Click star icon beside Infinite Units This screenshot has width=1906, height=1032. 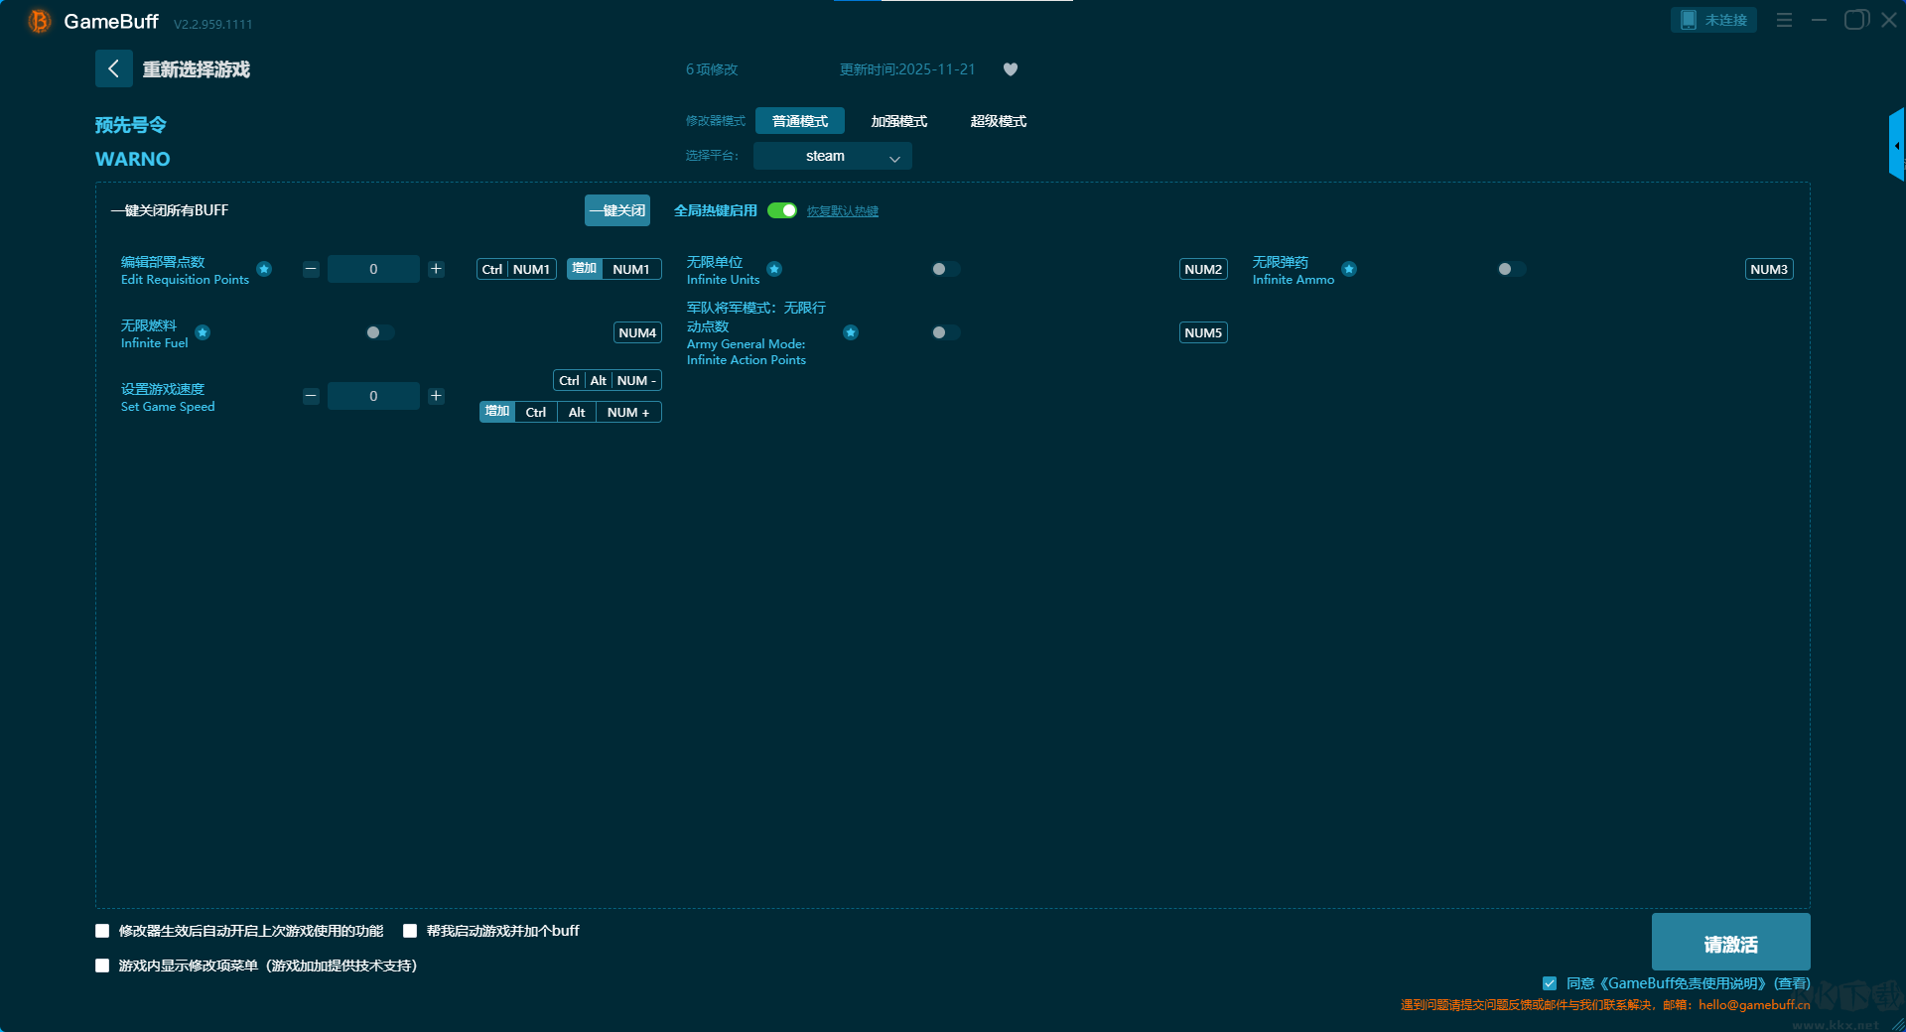tap(774, 269)
